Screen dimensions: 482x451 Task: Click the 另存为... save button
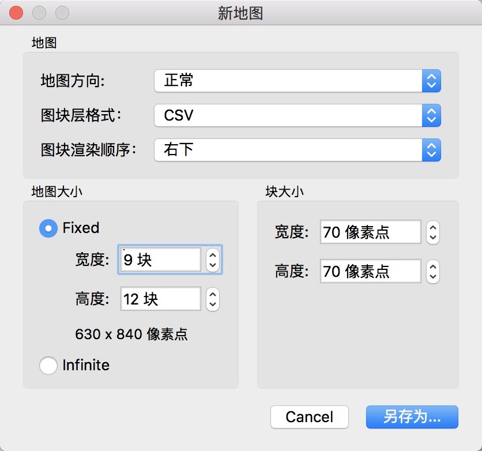[x=412, y=417]
